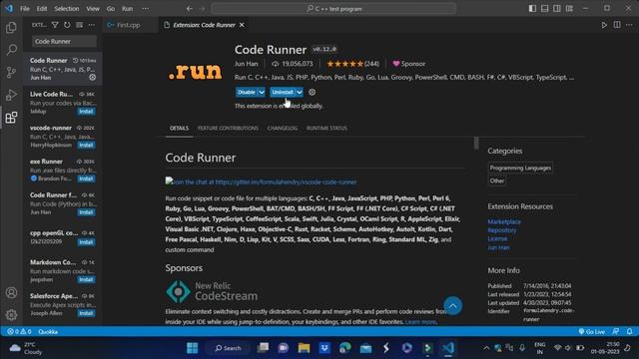Viewport: 639px width, 359px height.
Task: Click the details pane scrollbar thumb
Action: tap(476, 143)
